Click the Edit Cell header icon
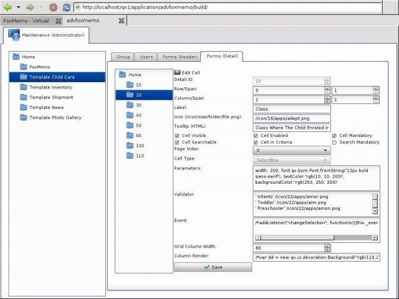Viewport: 399px width, 299px height. click(x=177, y=72)
